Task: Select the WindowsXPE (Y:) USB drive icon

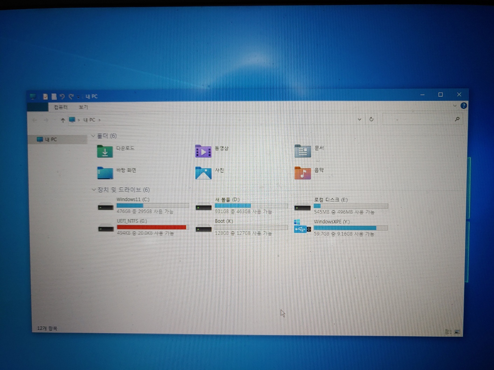Action: (x=302, y=227)
